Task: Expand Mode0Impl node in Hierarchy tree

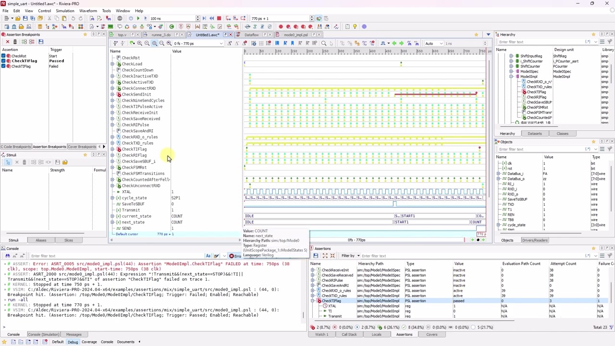Action: click(512, 76)
